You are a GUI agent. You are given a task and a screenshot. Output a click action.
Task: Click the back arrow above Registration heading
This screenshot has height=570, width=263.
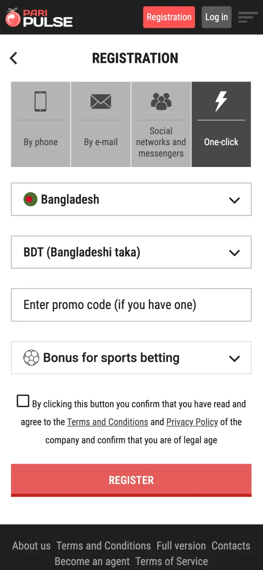pyautogui.click(x=13, y=58)
